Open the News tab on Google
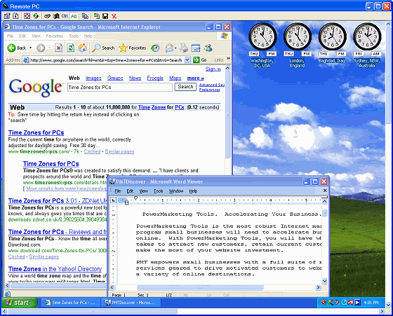 135,78
